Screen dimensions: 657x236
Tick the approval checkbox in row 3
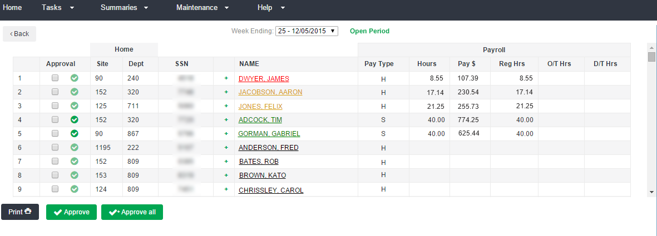pos(55,106)
